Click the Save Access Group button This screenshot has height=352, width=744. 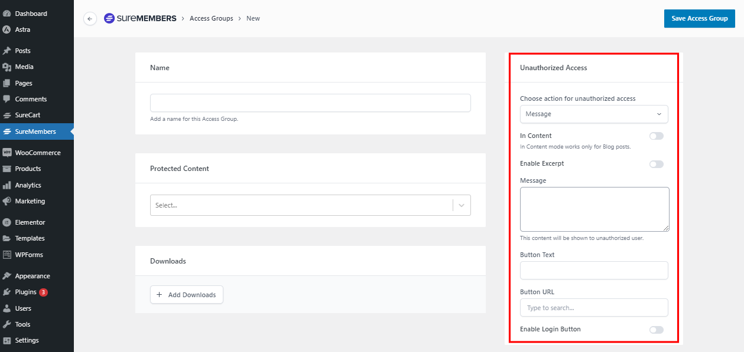click(x=699, y=18)
